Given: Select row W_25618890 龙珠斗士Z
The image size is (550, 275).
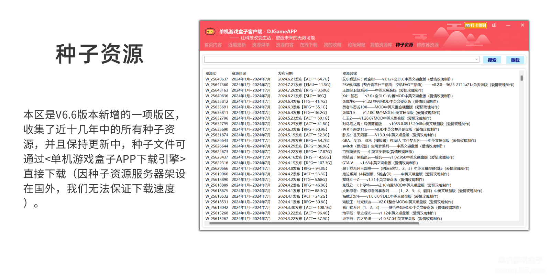Looking at the screenshot, I should [x=362, y=179].
